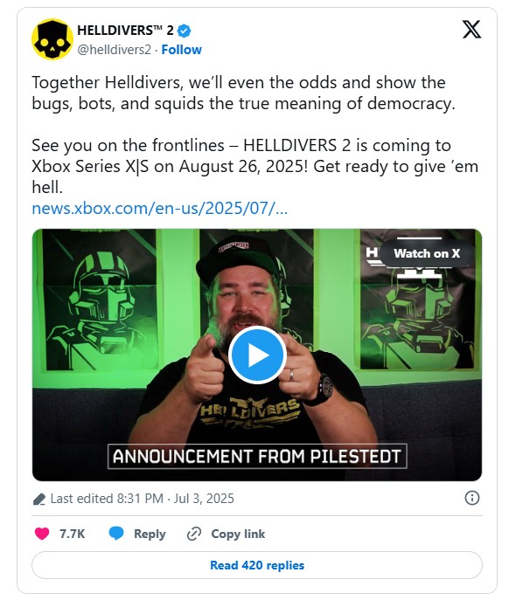Open the HELLDIVERS 2 skull avatar
This screenshot has width=516, height=607.
point(52,39)
